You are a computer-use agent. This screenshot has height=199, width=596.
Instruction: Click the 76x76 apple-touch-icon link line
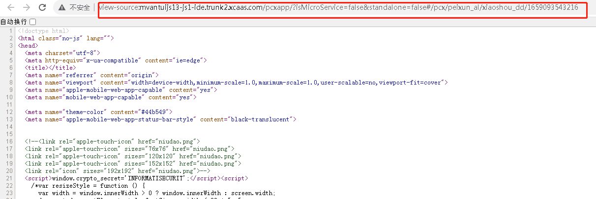(x=130, y=148)
